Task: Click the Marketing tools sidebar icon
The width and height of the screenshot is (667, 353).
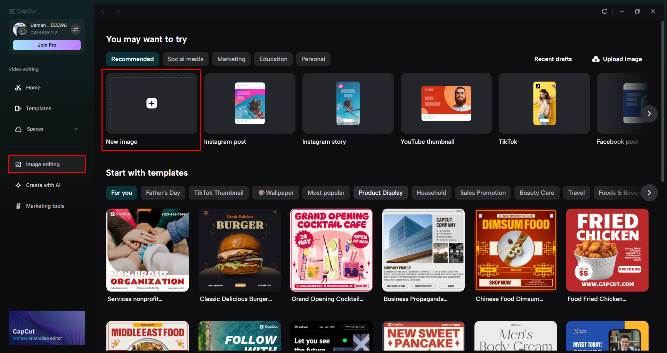Action: [x=18, y=206]
